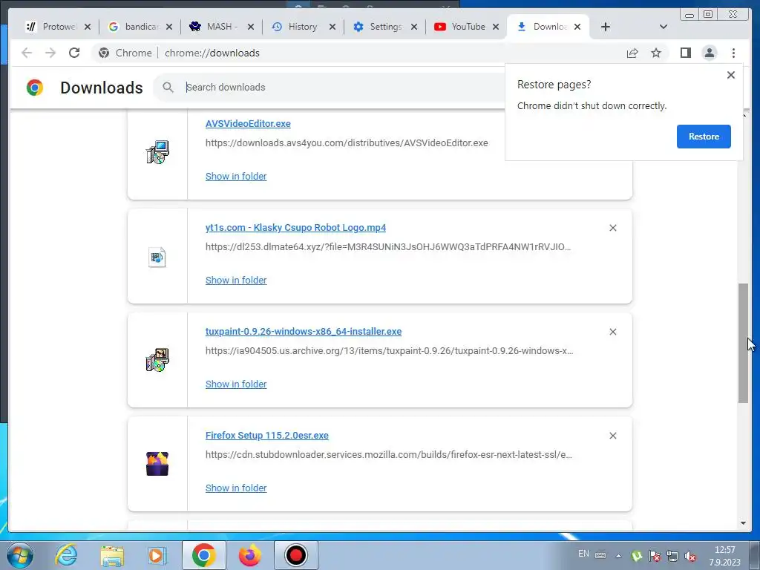This screenshot has width=760, height=570.
Task: Expand the tab search dropdown arrow
Action: click(664, 27)
